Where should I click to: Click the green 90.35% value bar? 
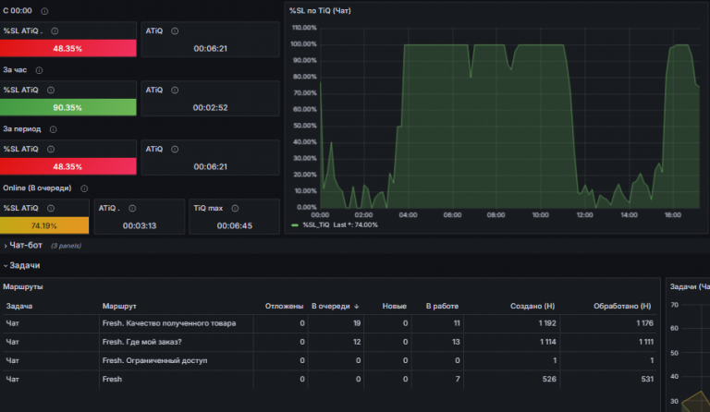(67, 107)
